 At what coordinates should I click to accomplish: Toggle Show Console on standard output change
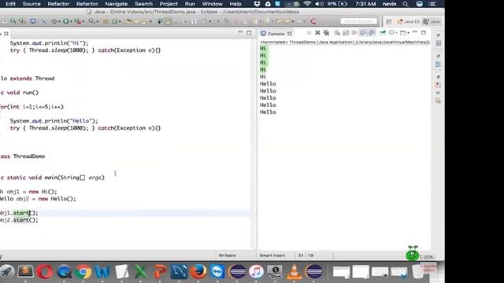coord(363,33)
